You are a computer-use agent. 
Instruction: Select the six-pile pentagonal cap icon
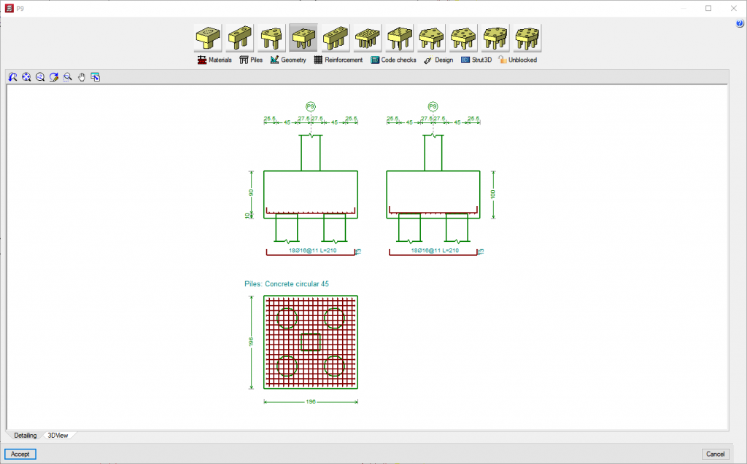point(463,38)
